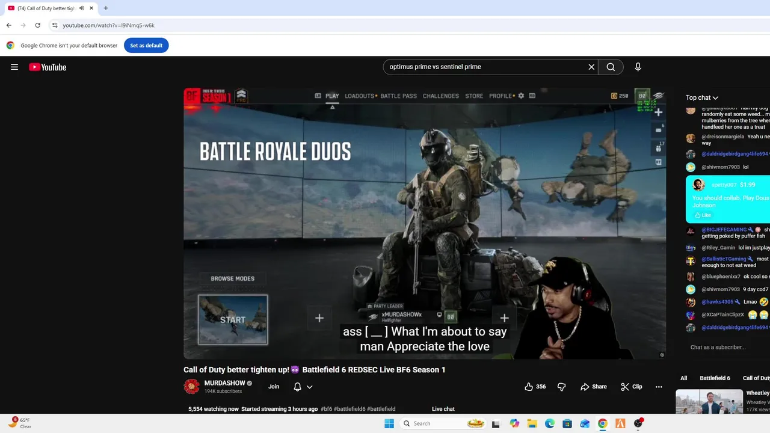Open the notification bell dropdown
770x433 pixels.
(x=303, y=387)
